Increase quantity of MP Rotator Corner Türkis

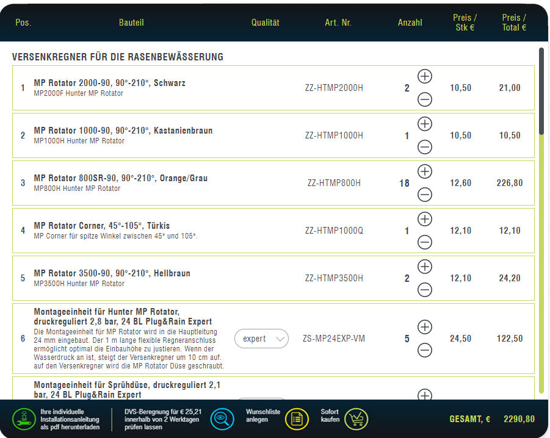point(425,220)
